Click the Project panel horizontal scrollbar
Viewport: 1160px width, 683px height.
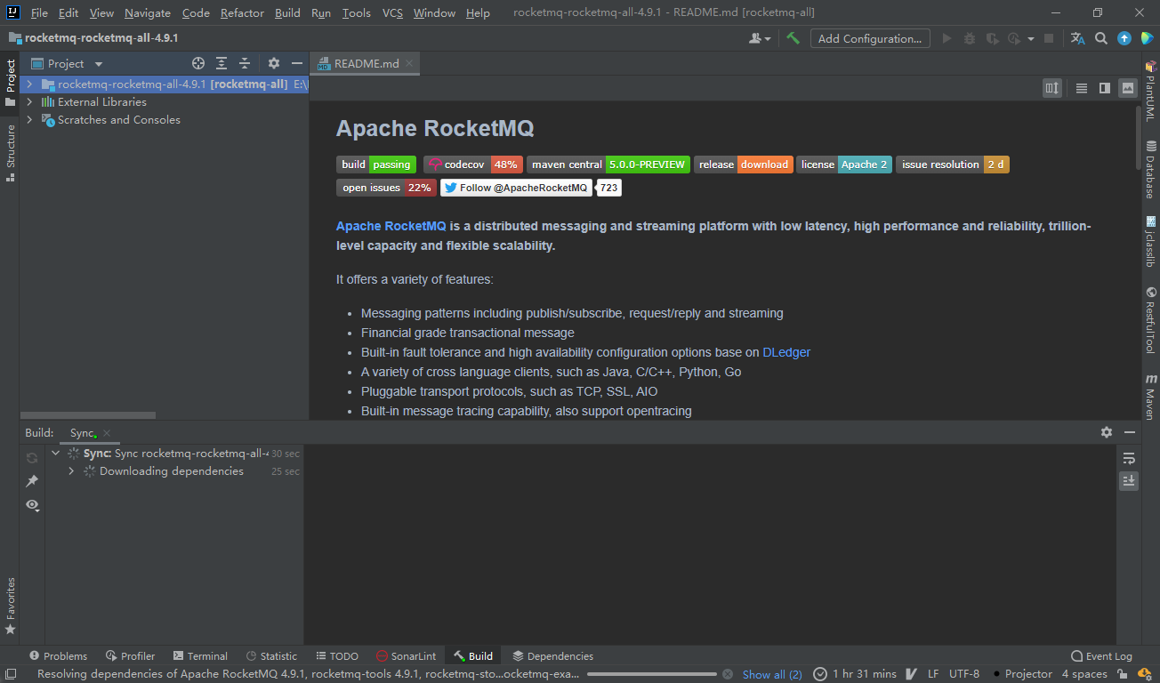click(88, 415)
